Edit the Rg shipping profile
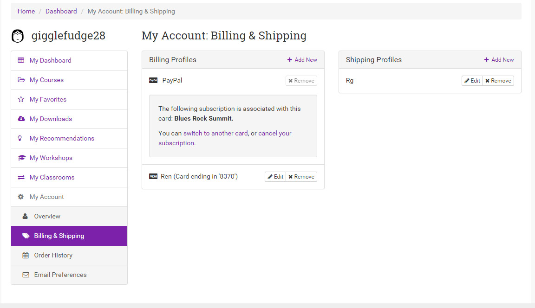The image size is (535, 308). tap(472, 81)
